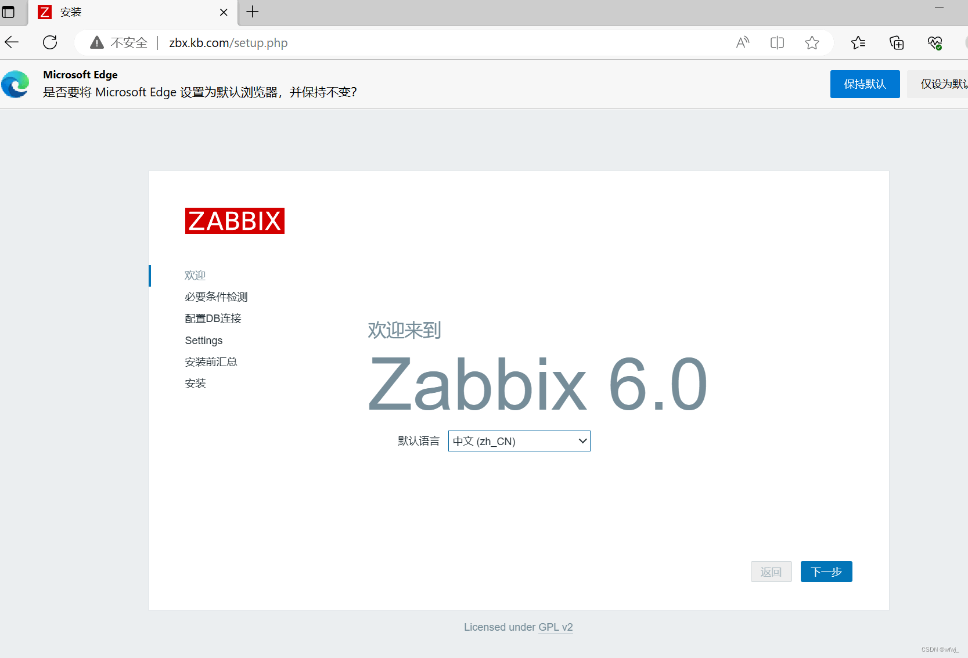Screen dimensions: 968x658
Task: Open the GPL v2 license link
Action: (x=556, y=627)
